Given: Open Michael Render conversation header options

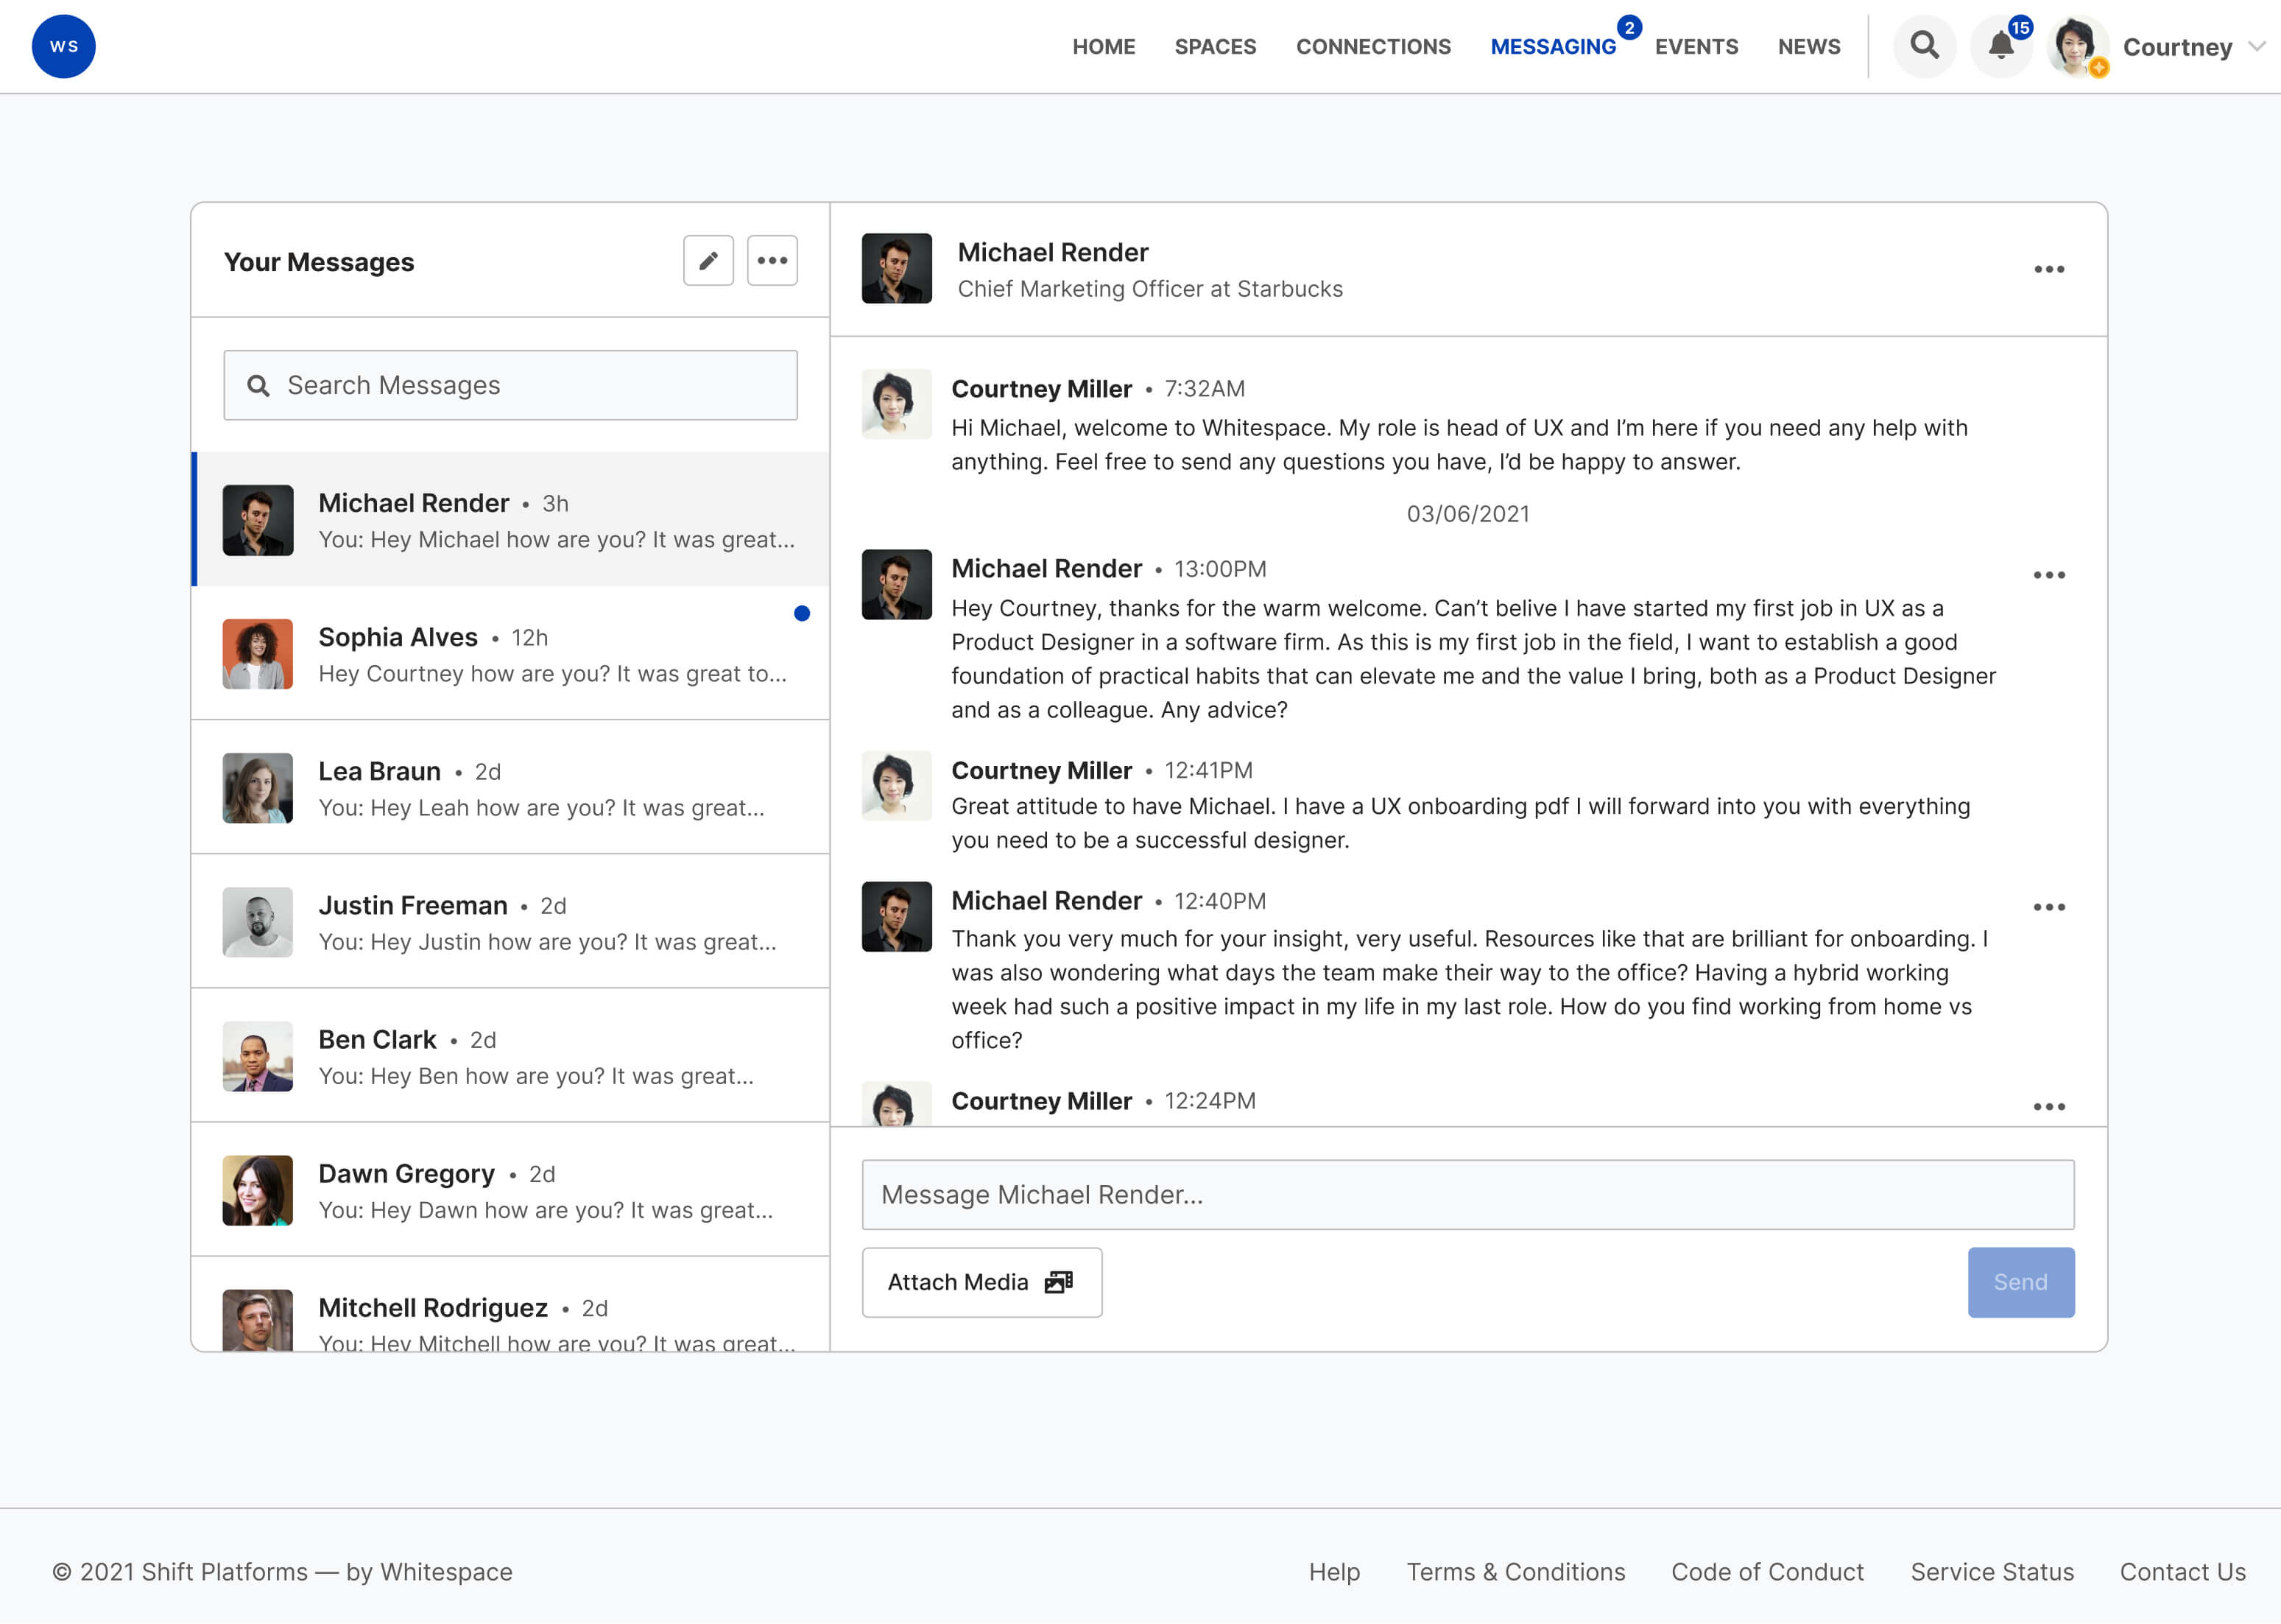Looking at the screenshot, I should point(2048,269).
